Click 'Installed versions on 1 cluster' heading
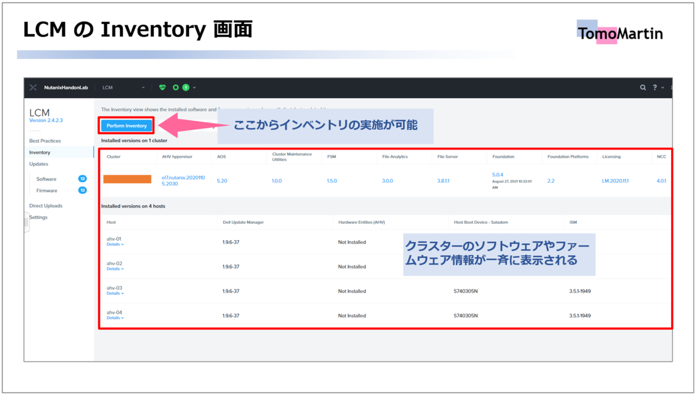This screenshot has width=696, height=395. [x=133, y=140]
